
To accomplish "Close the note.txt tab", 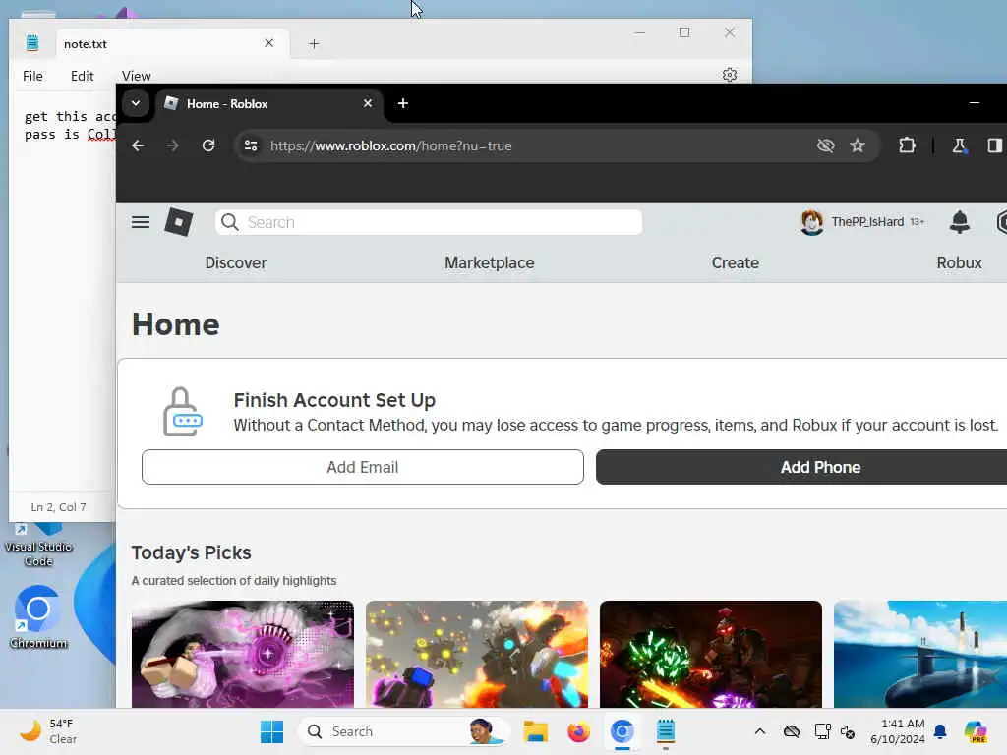I will (269, 43).
